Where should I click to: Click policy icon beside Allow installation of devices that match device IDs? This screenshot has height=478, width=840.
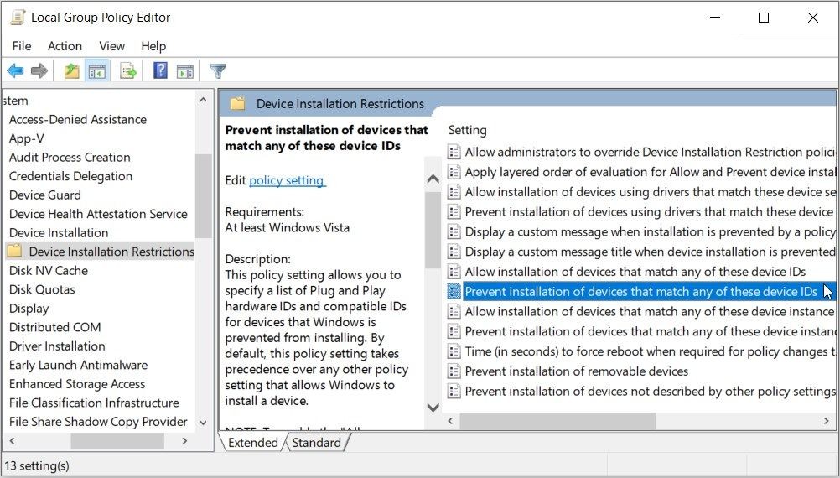tap(454, 272)
